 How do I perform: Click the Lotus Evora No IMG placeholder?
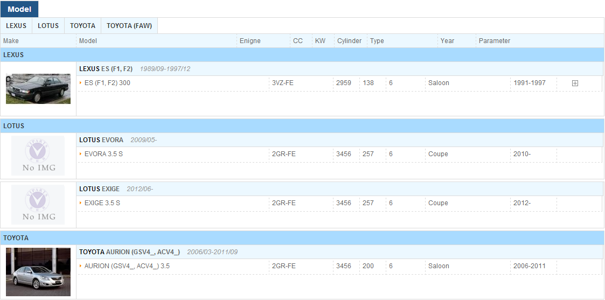click(38, 156)
